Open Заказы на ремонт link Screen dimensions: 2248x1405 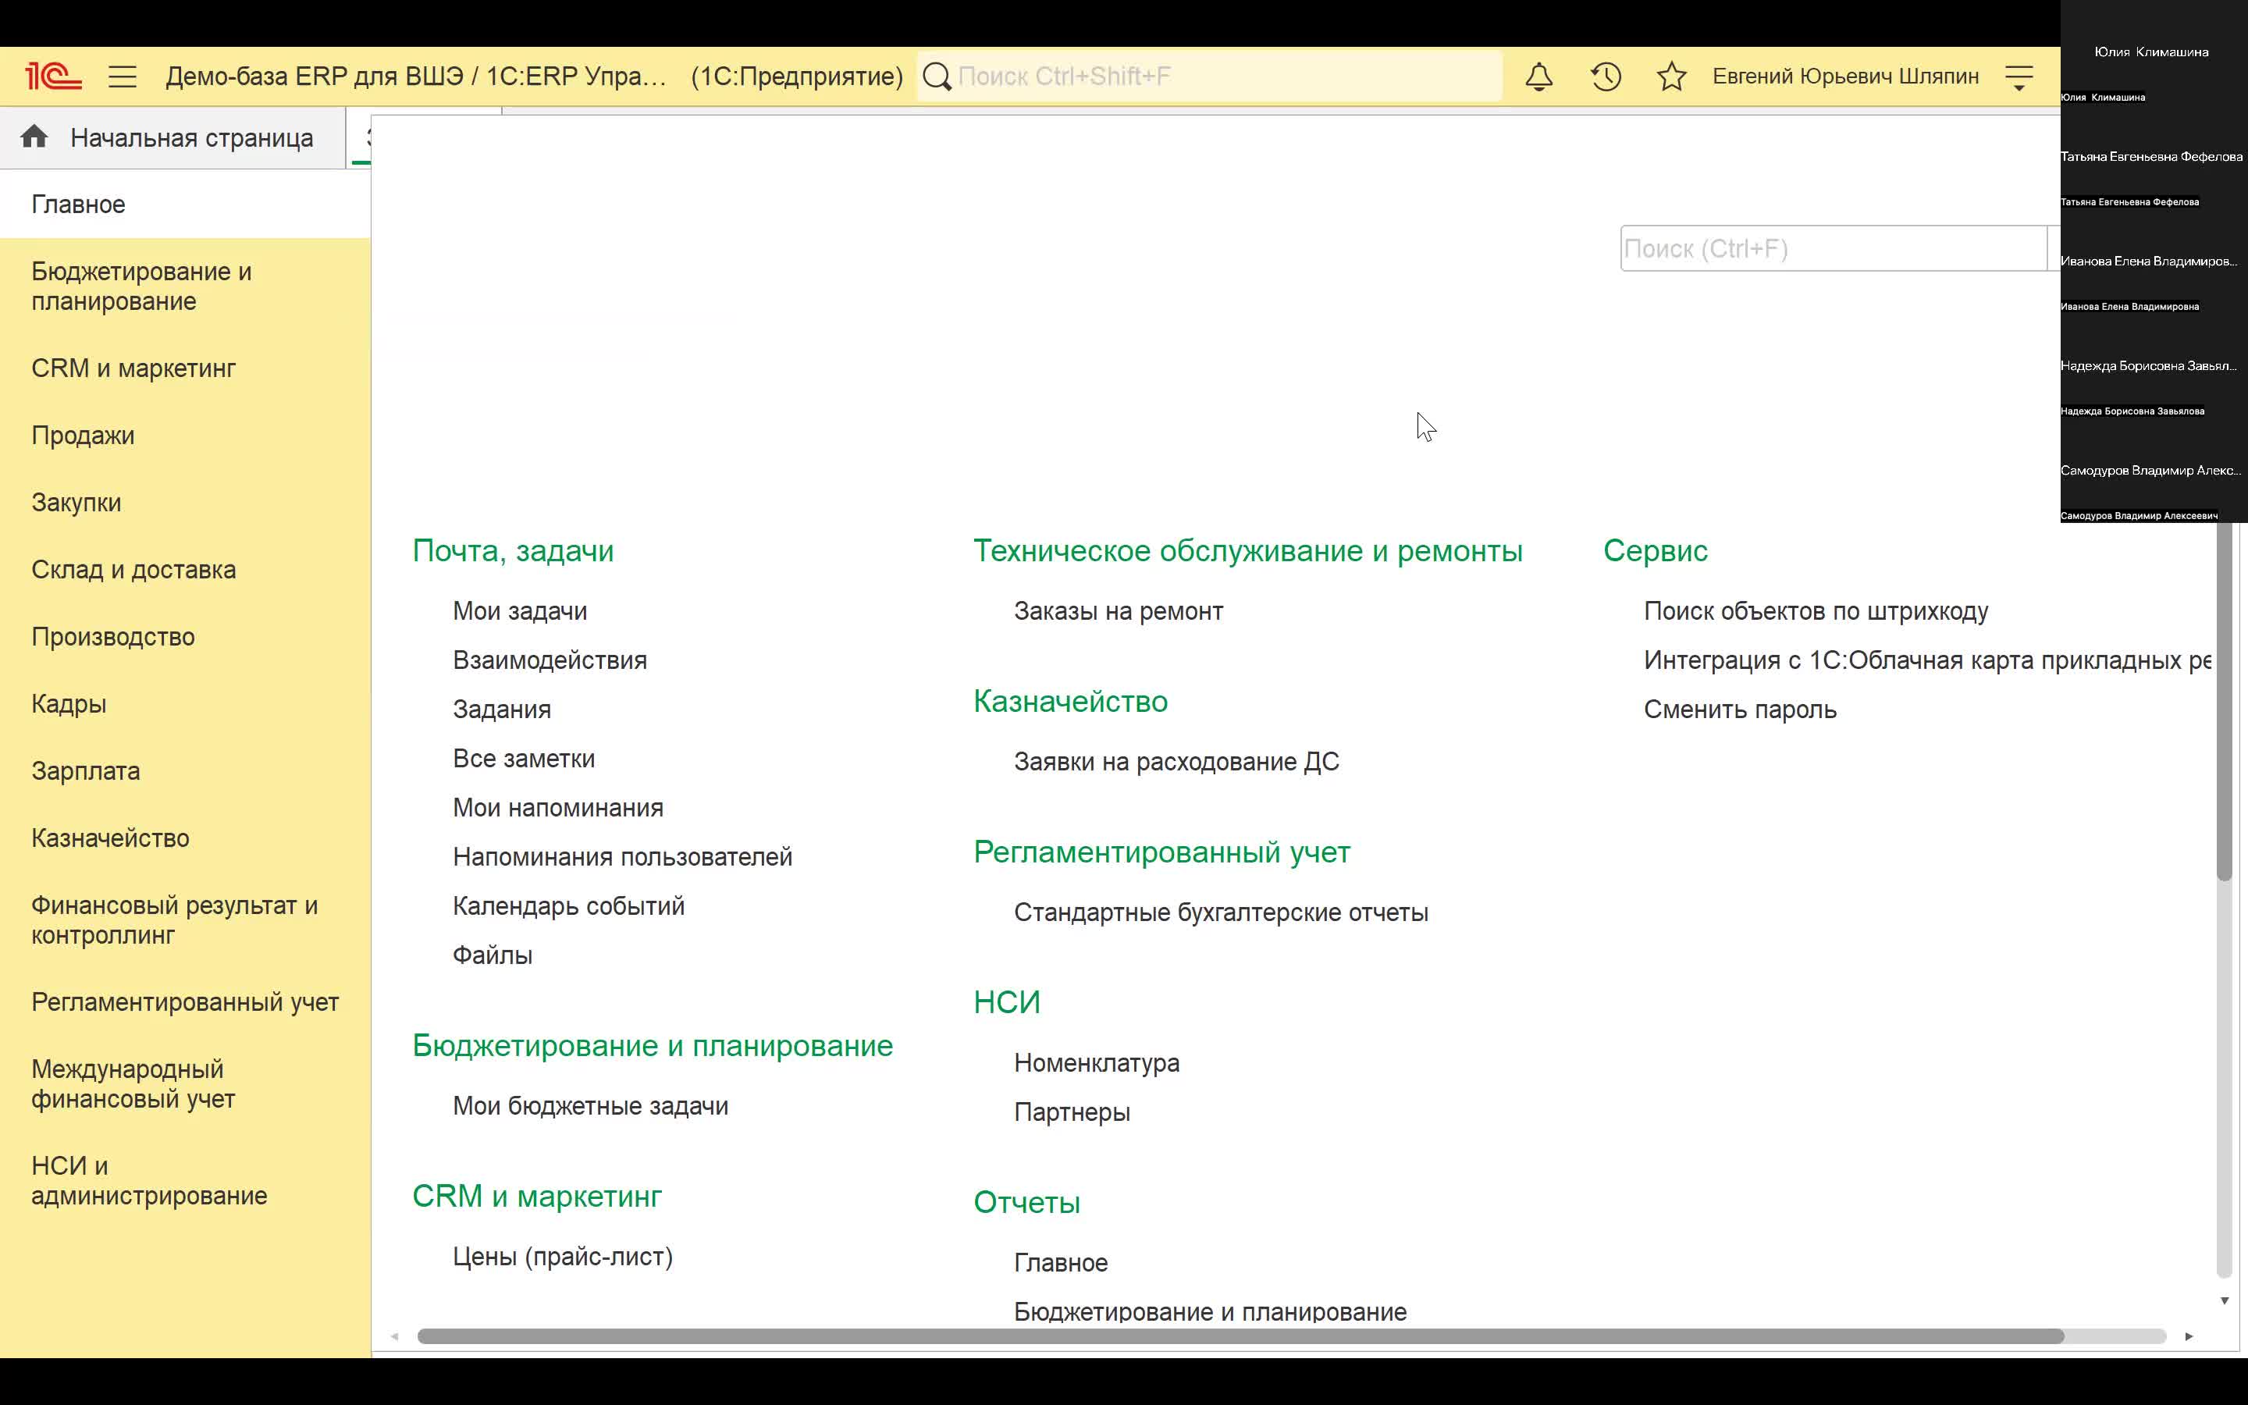1119,611
